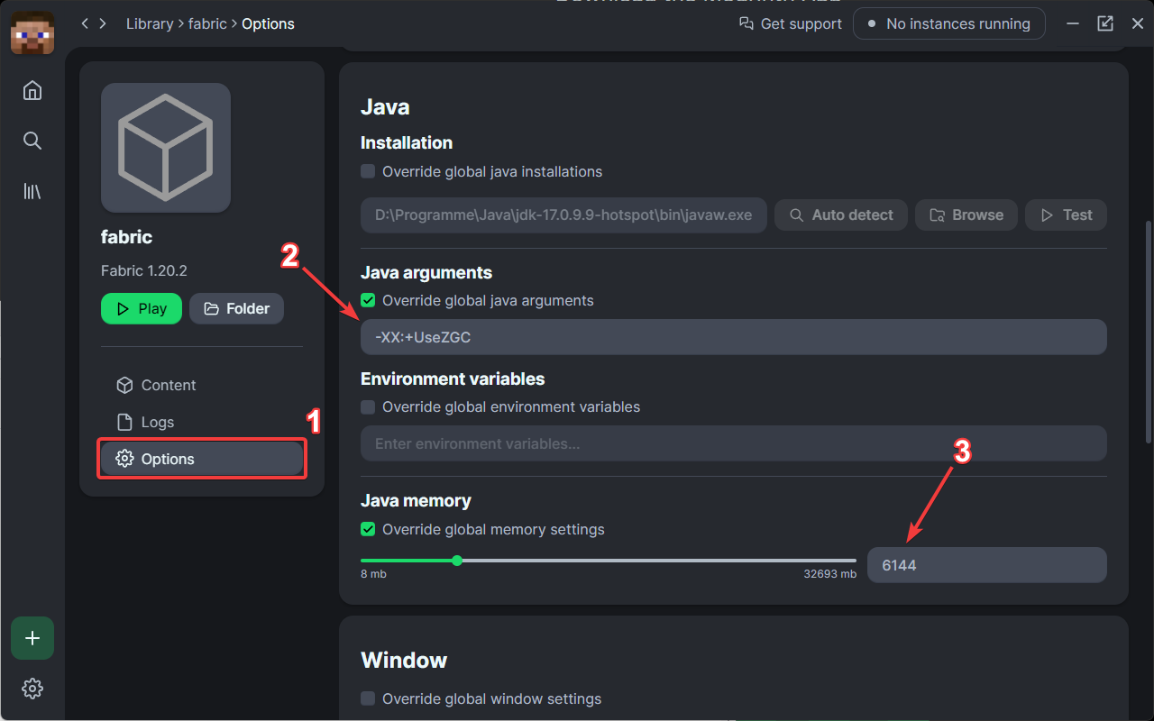
Task: Toggle Override global java arguments checkbox
Action: (x=368, y=300)
